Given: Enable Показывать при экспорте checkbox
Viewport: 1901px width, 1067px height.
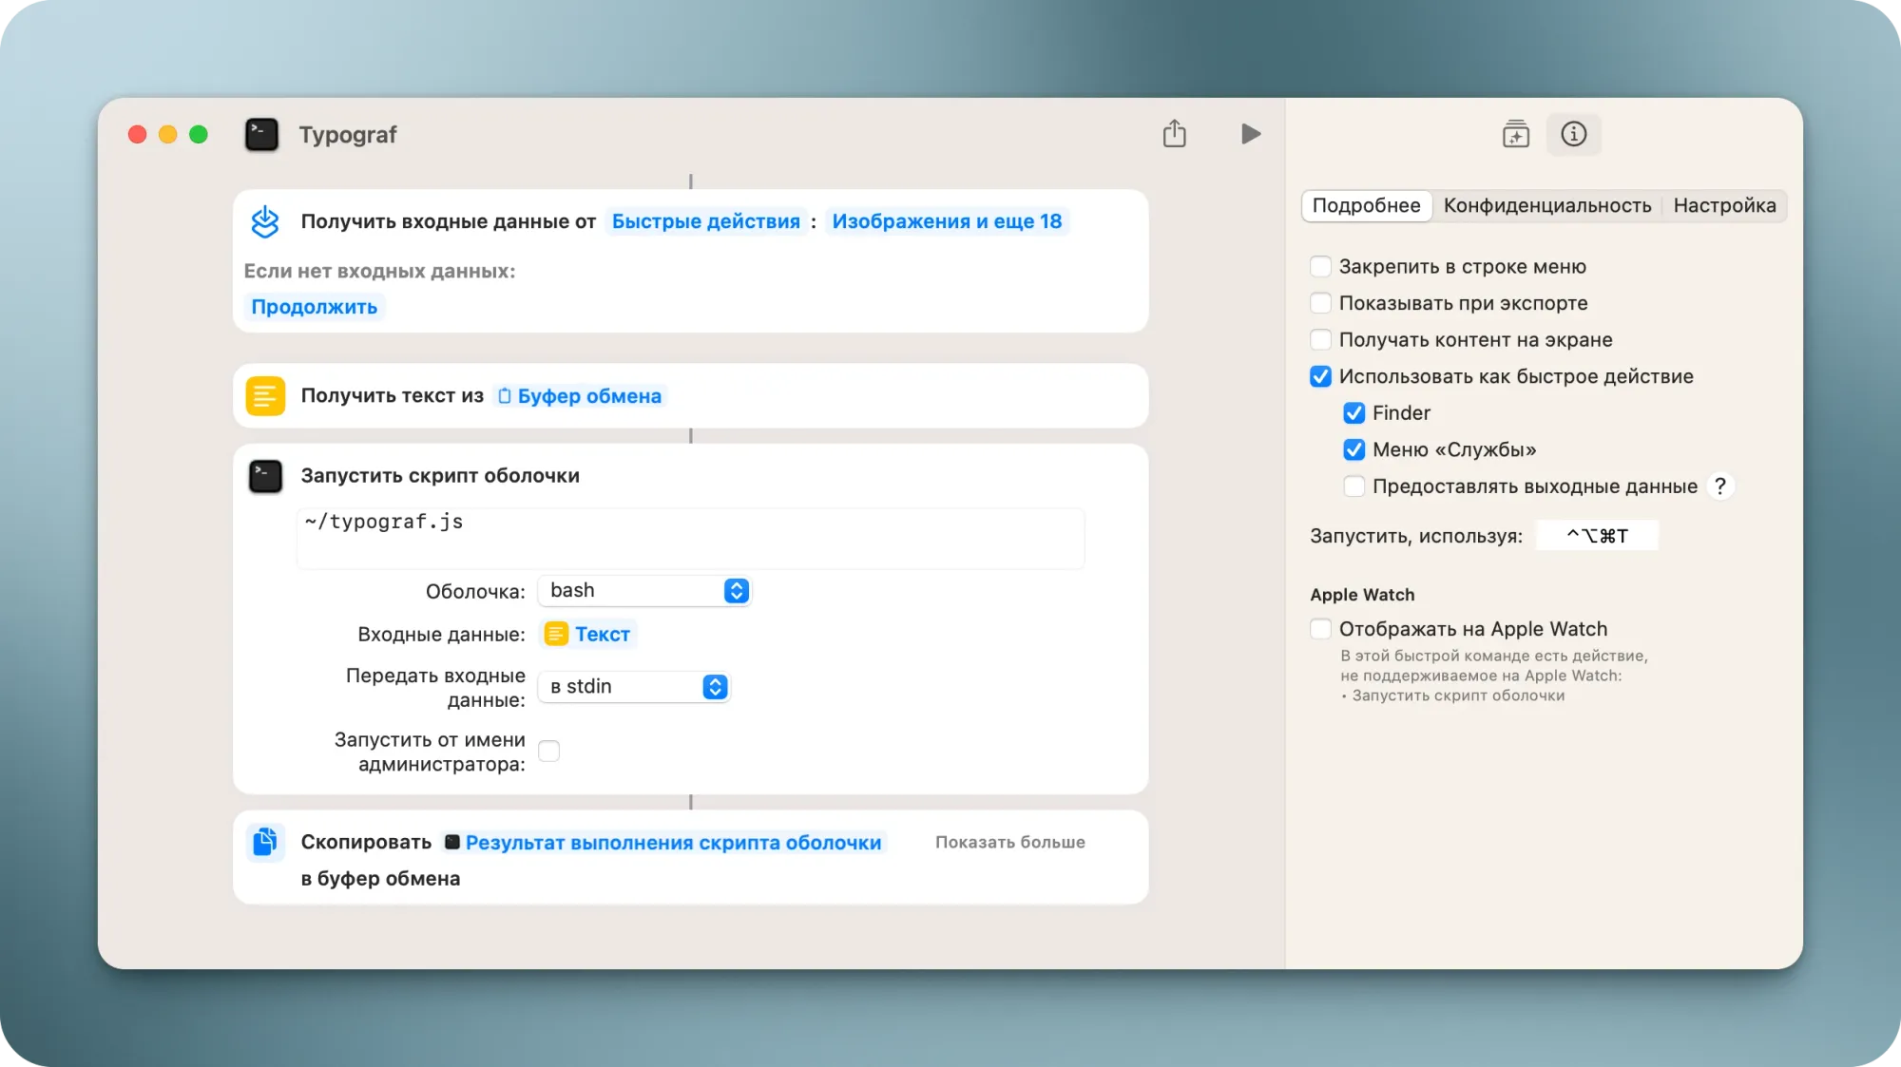Looking at the screenshot, I should (1320, 303).
